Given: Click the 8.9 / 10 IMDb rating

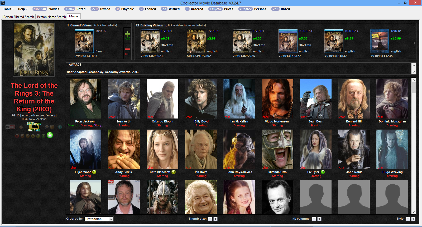Looking at the screenshot, I should (34, 130).
